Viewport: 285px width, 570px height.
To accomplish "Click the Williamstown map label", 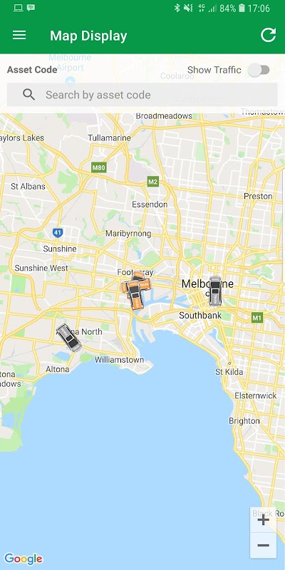I will pos(119,360).
